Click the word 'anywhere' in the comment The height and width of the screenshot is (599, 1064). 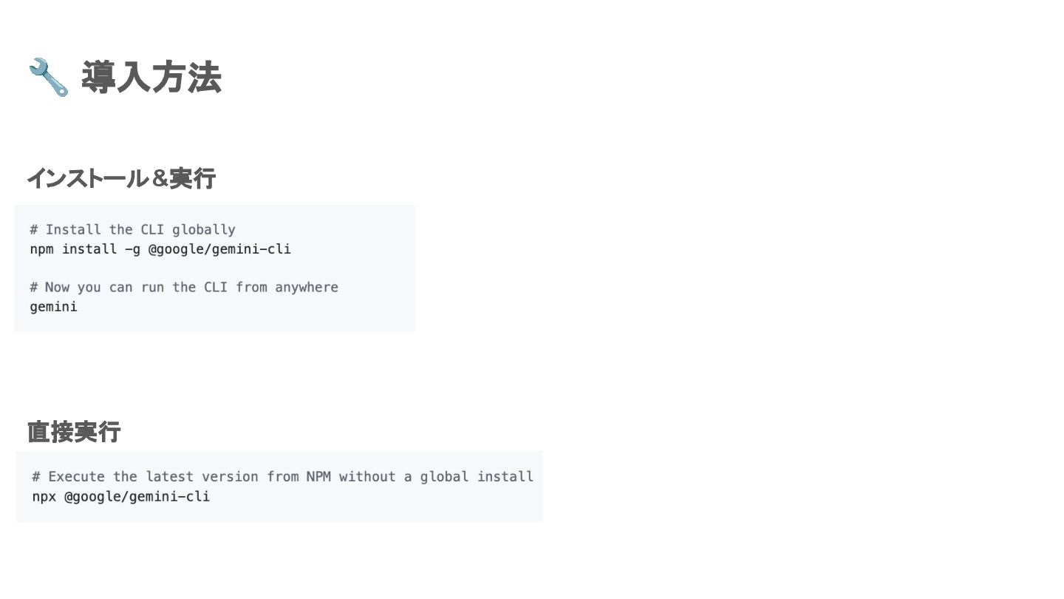307,287
